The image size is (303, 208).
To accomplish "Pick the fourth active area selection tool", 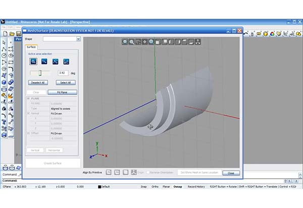I will coord(66,62).
